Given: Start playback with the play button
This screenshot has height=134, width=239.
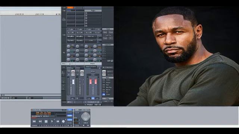Looking at the screenshot, I should click(x=52, y=121).
